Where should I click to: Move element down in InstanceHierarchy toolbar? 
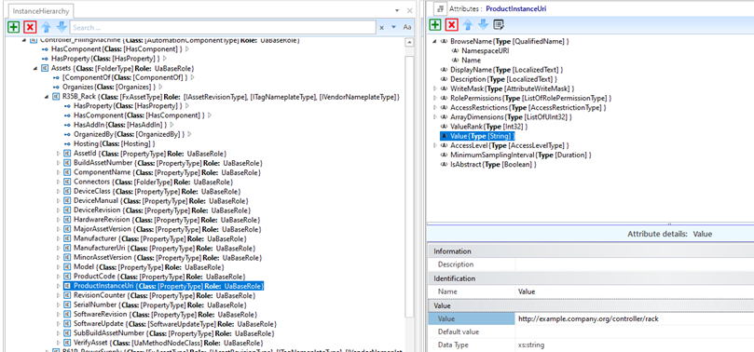pyautogui.click(x=62, y=27)
